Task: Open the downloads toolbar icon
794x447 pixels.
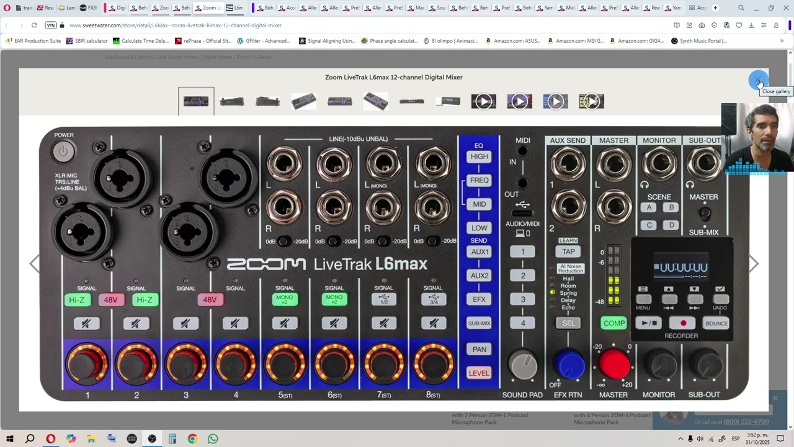Action: click(x=751, y=25)
